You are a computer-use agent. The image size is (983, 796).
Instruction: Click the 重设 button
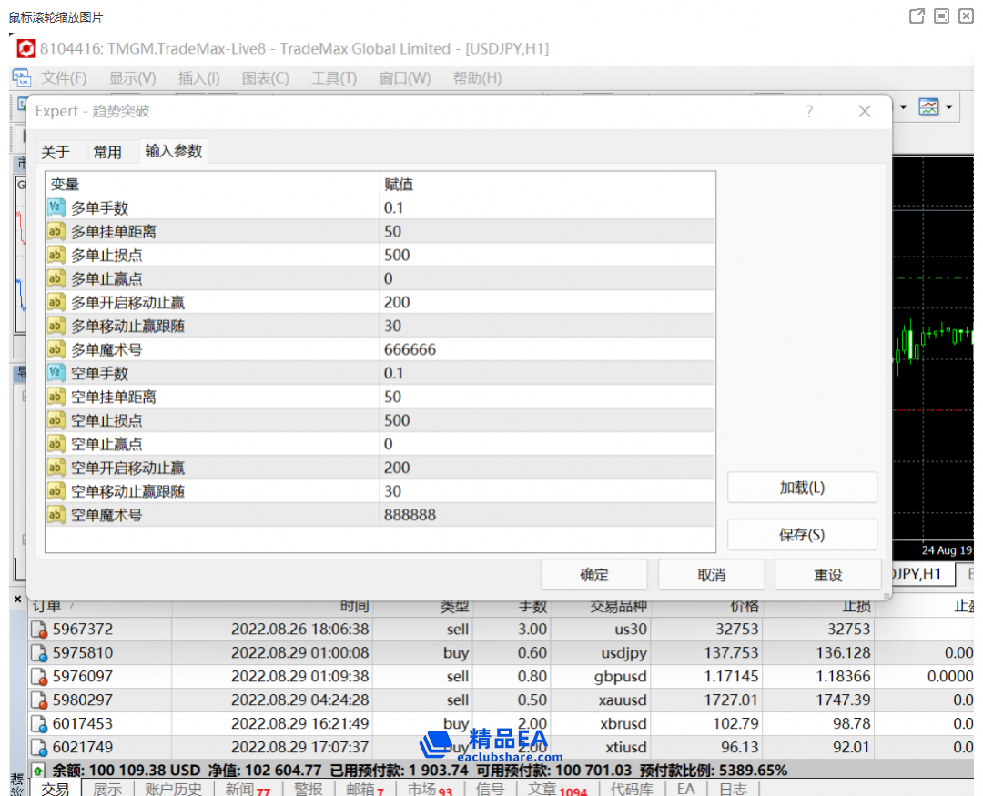coord(827,575)
